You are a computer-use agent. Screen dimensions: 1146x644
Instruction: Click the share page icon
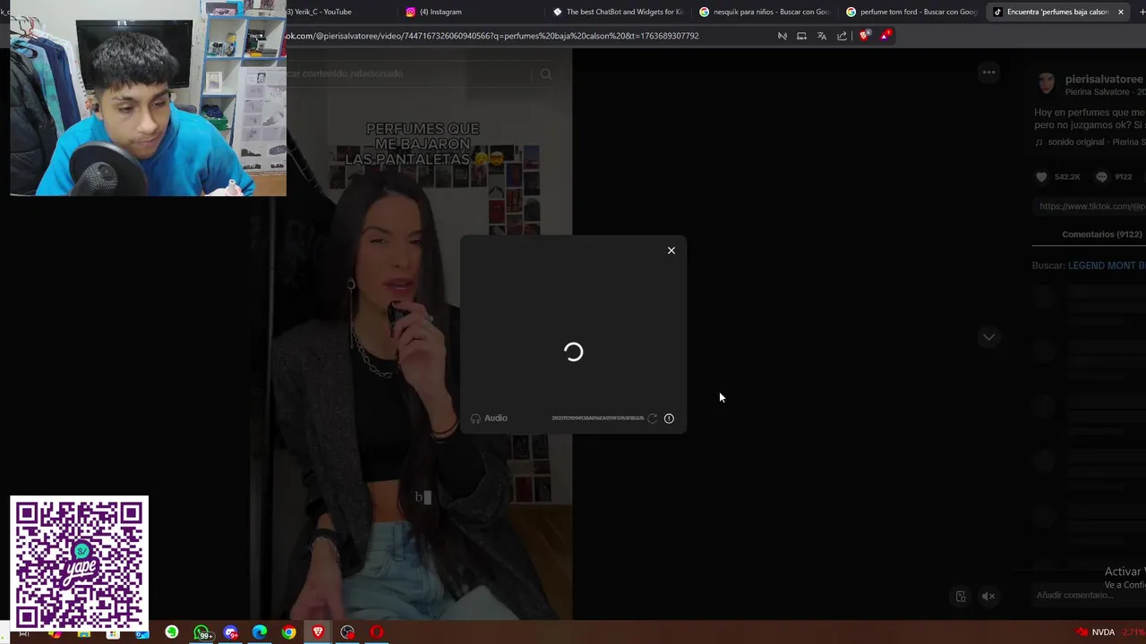tap(842, 36)
